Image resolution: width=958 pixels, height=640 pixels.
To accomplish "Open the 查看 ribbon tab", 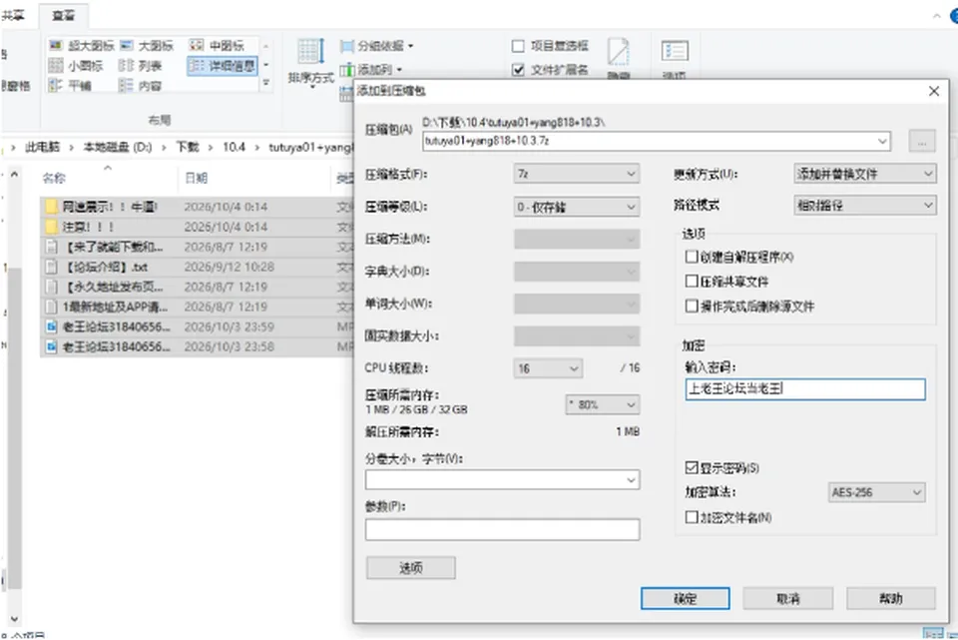I will [63, 15].
